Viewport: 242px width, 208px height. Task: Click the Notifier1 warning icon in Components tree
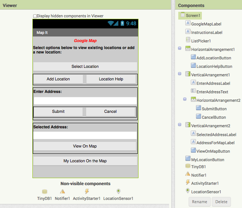(x=188, y=174)
